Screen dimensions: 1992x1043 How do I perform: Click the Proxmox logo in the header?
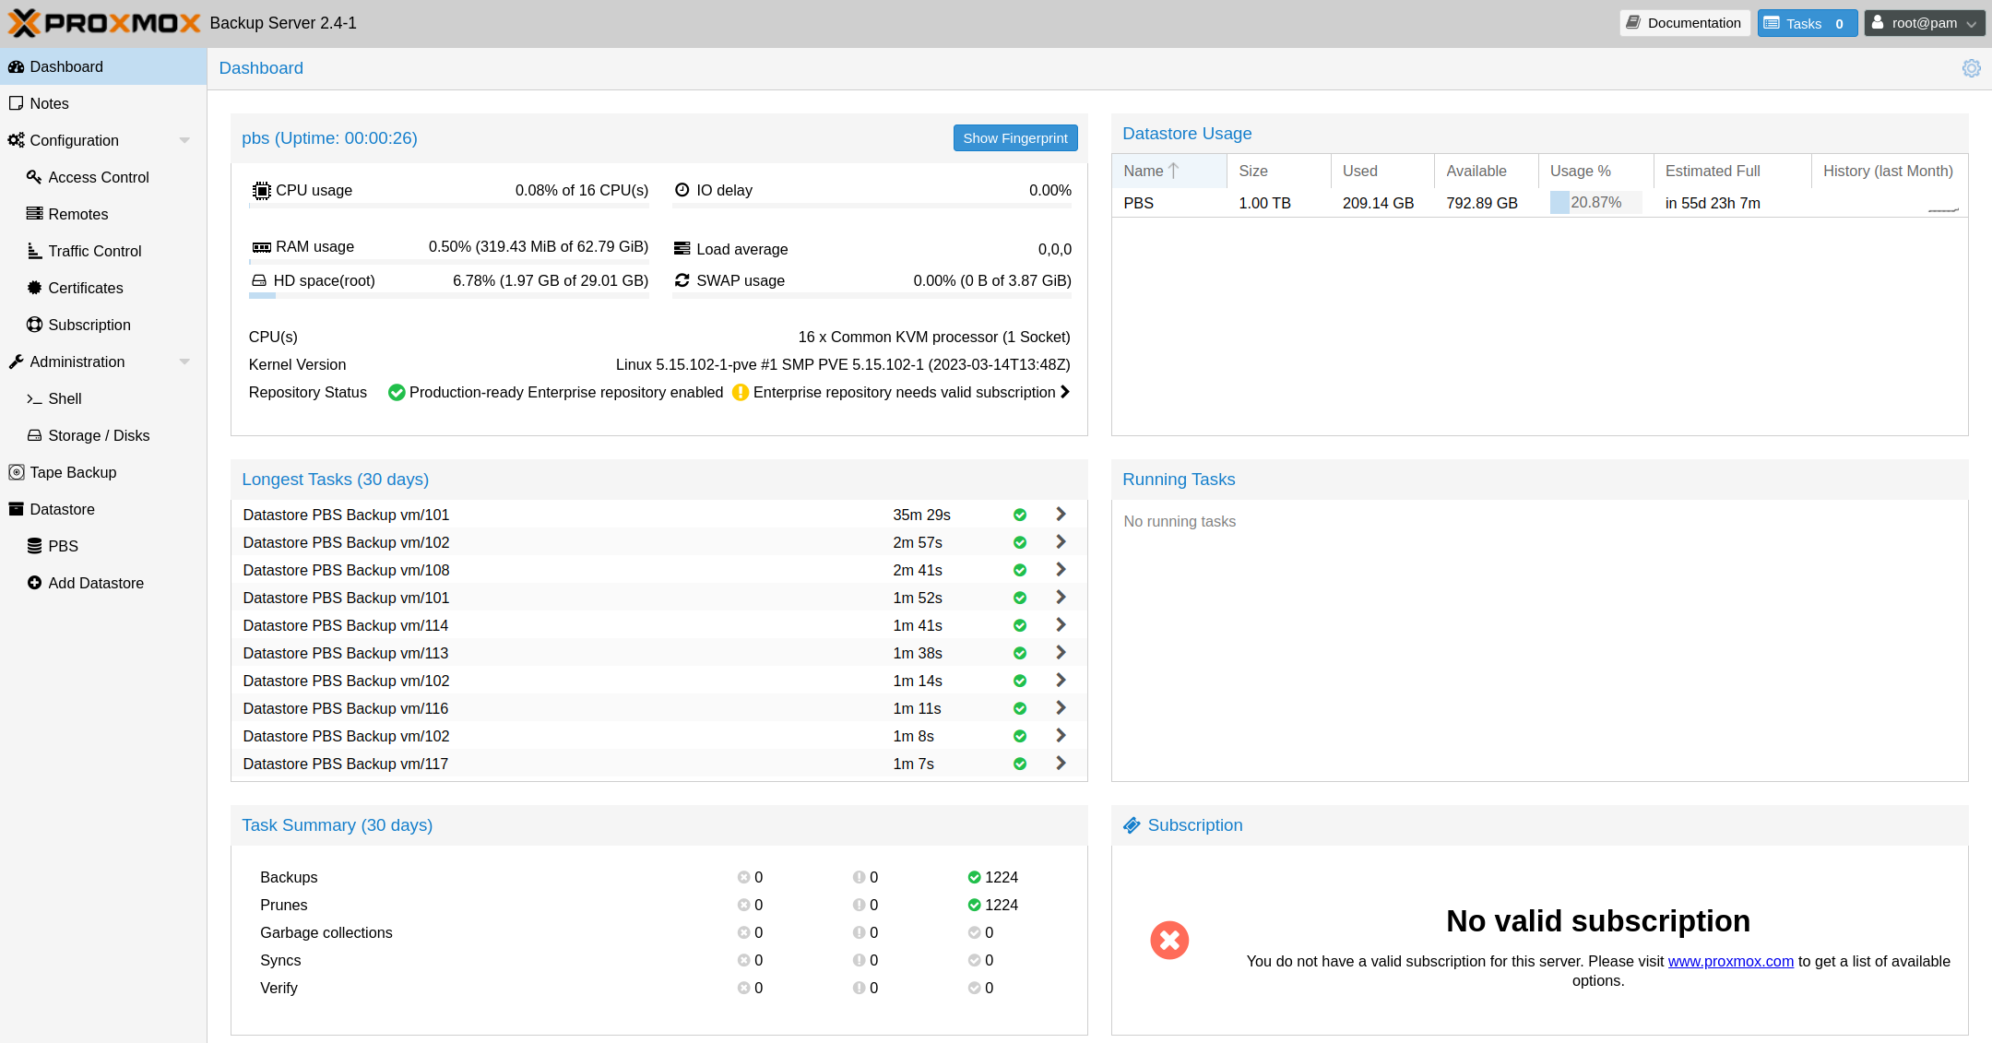click(104, 23)
